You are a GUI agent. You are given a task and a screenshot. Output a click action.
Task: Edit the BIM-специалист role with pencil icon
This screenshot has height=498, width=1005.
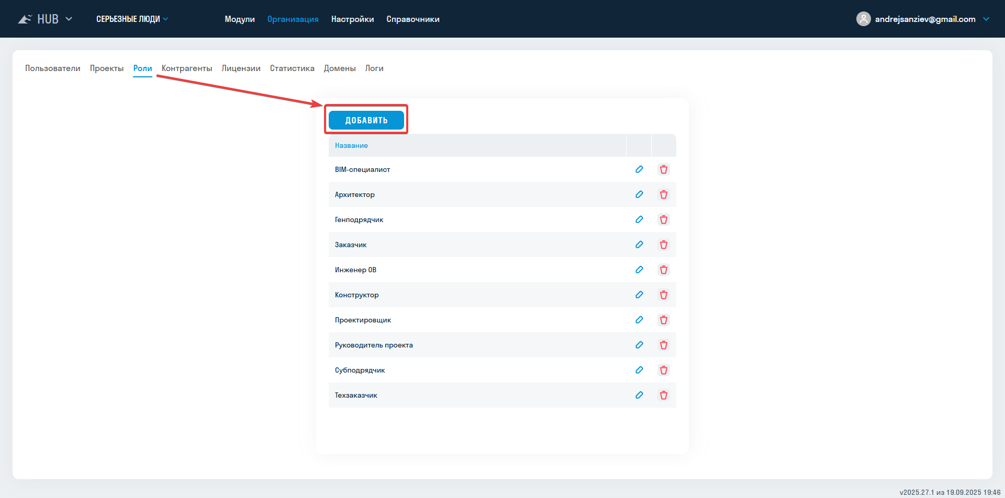pos(639,169)
